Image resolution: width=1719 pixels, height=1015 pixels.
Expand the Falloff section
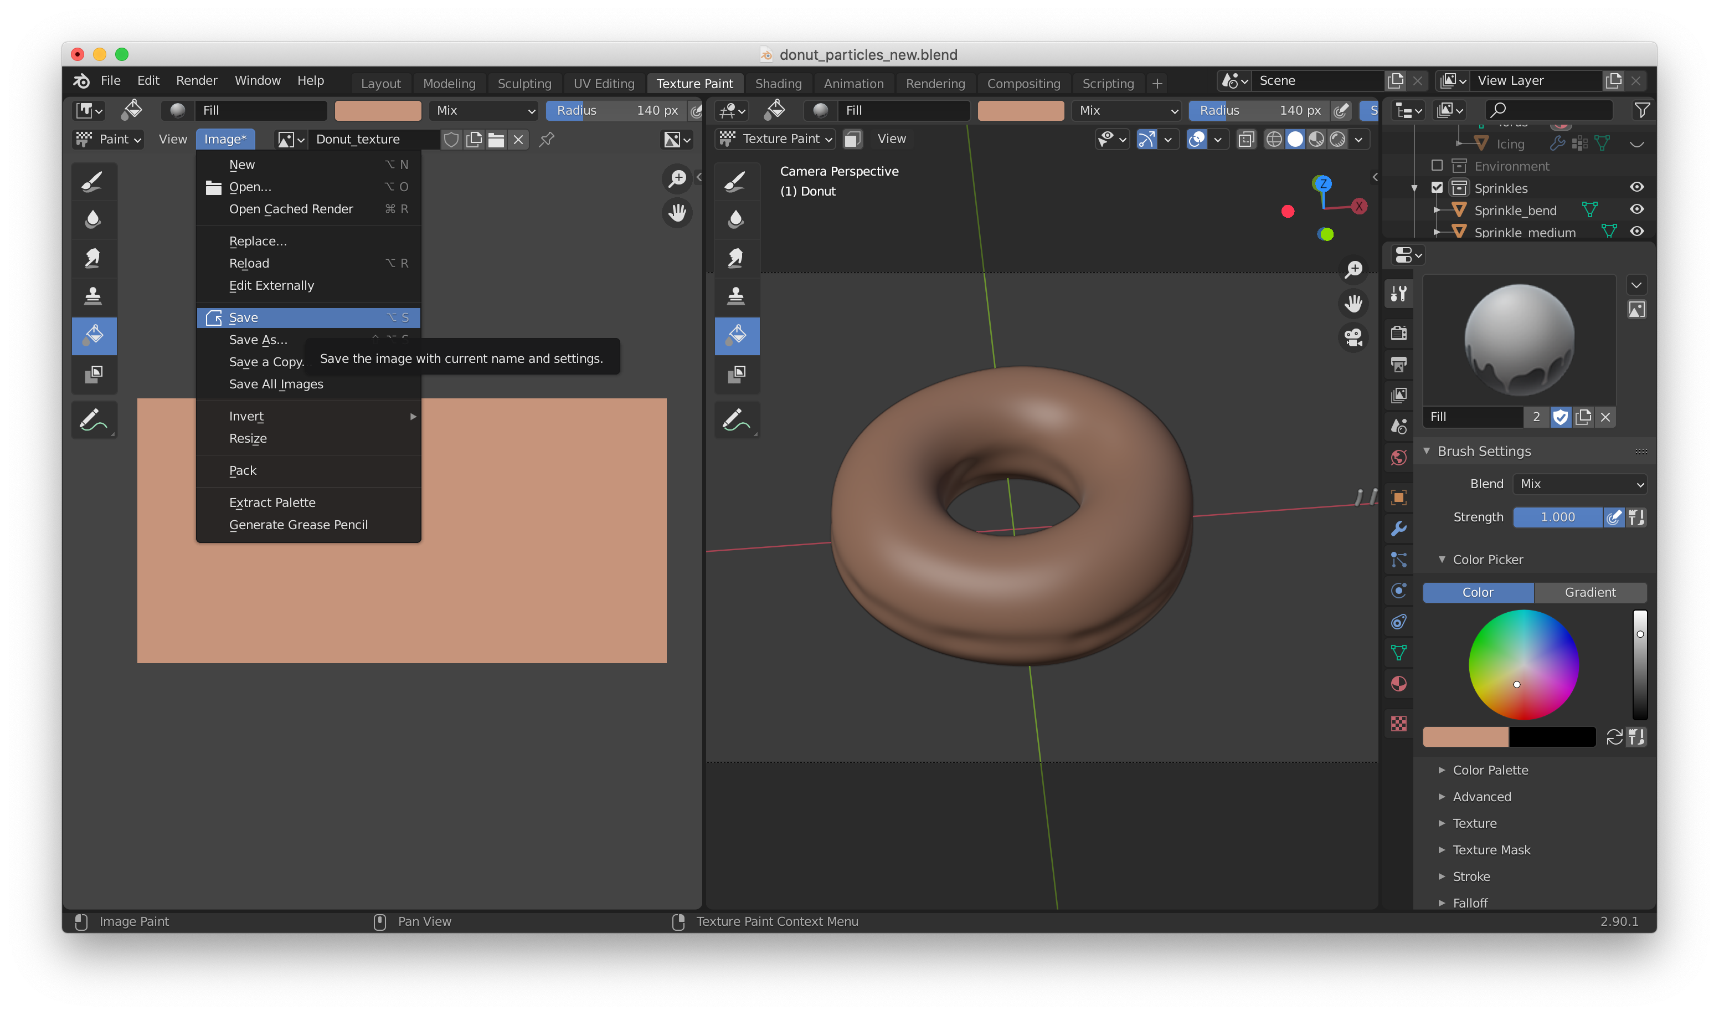(1442, 903)
